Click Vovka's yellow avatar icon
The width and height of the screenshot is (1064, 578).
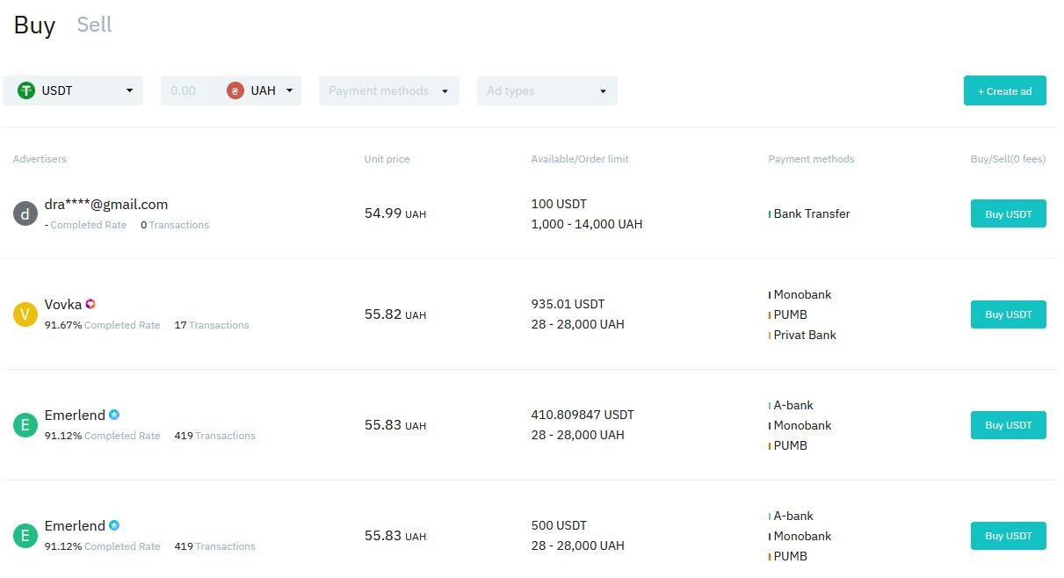coord(25,314)
